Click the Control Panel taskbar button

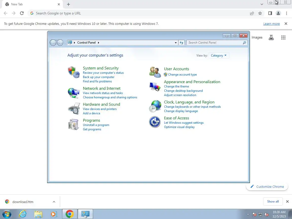click(x=85, y=214)
